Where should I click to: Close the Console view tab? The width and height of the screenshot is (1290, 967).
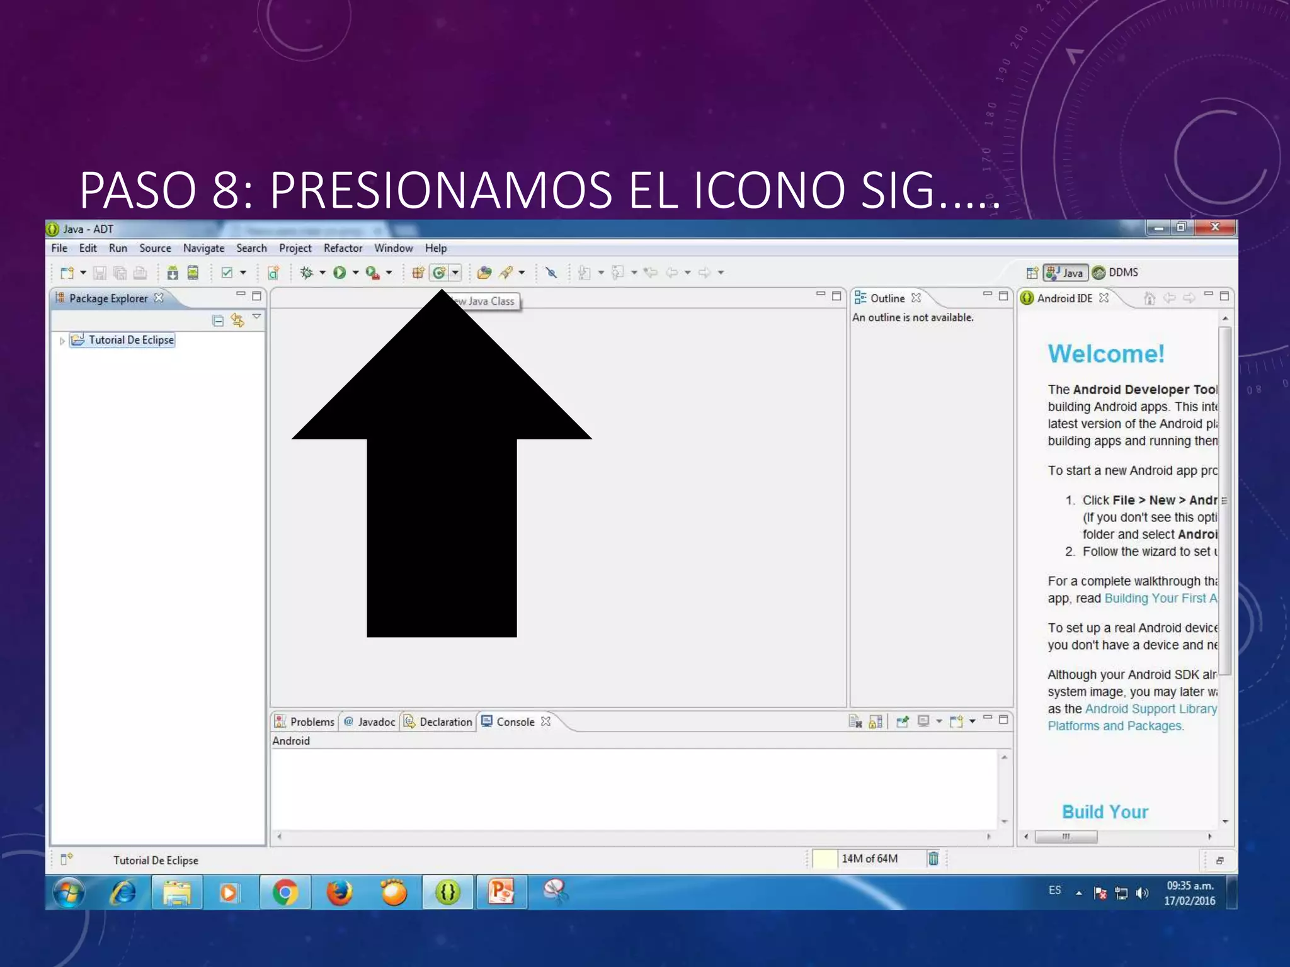coord(545,721)
